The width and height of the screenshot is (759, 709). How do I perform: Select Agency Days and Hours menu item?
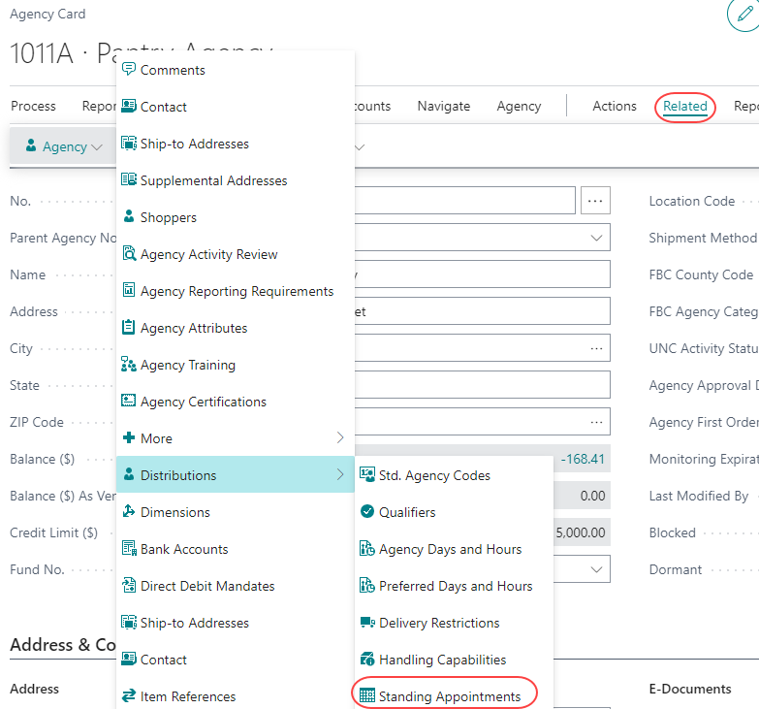point(450,549)
